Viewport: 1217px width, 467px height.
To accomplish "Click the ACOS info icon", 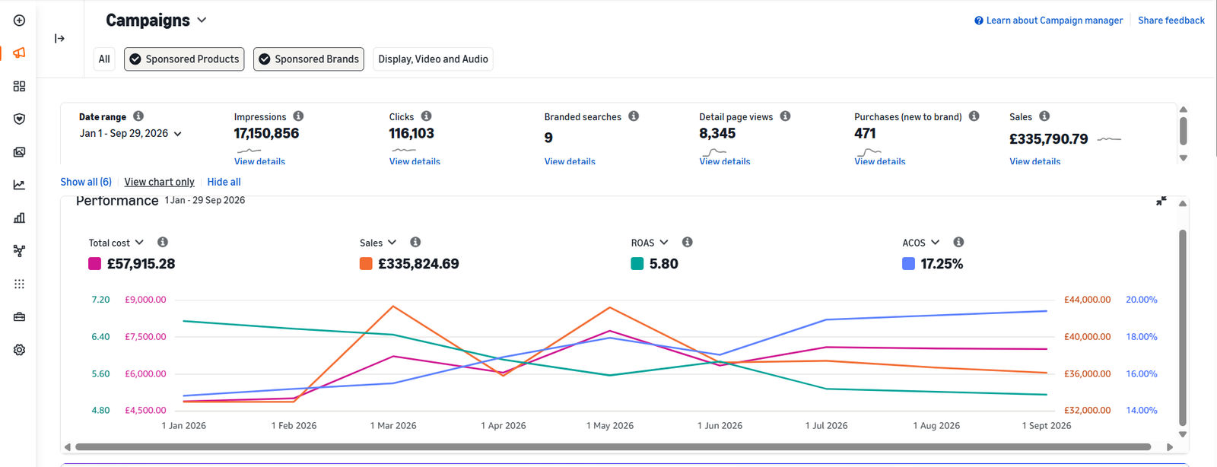I will point(958,242).
